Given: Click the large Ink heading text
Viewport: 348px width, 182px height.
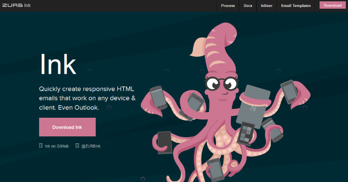Looking at the screenshot, I should [58, 64].
